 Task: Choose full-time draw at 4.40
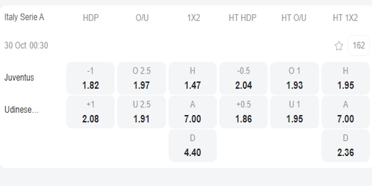[193, 146]
